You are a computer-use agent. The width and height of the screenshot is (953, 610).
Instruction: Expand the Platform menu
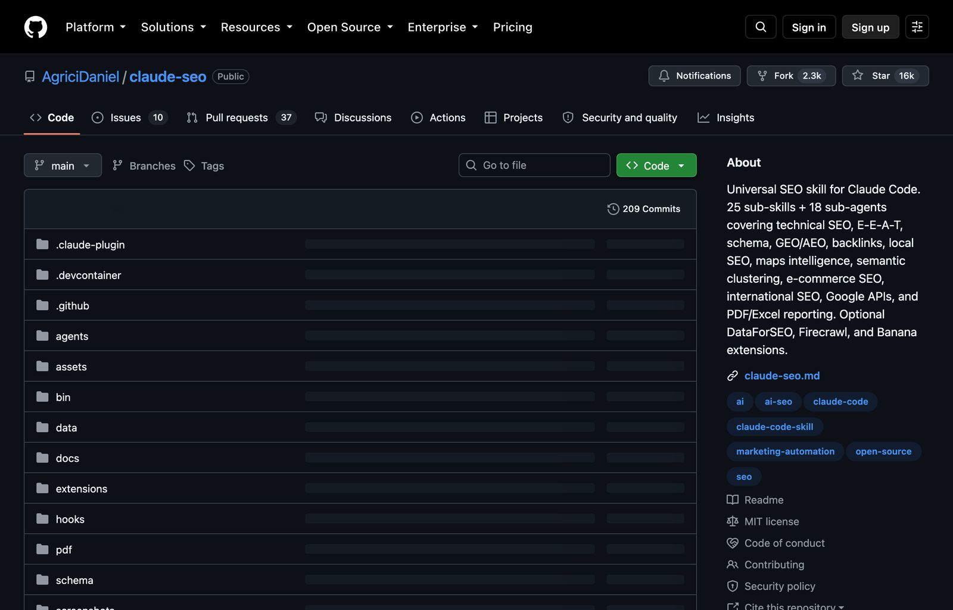point(95,27)
